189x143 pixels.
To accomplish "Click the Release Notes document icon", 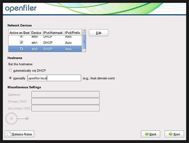I will 9,134.
